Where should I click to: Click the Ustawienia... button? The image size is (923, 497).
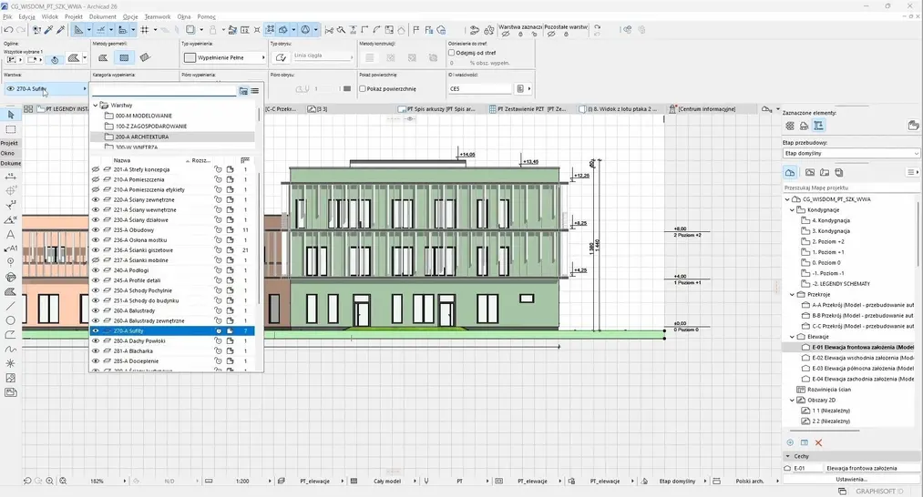851,479
